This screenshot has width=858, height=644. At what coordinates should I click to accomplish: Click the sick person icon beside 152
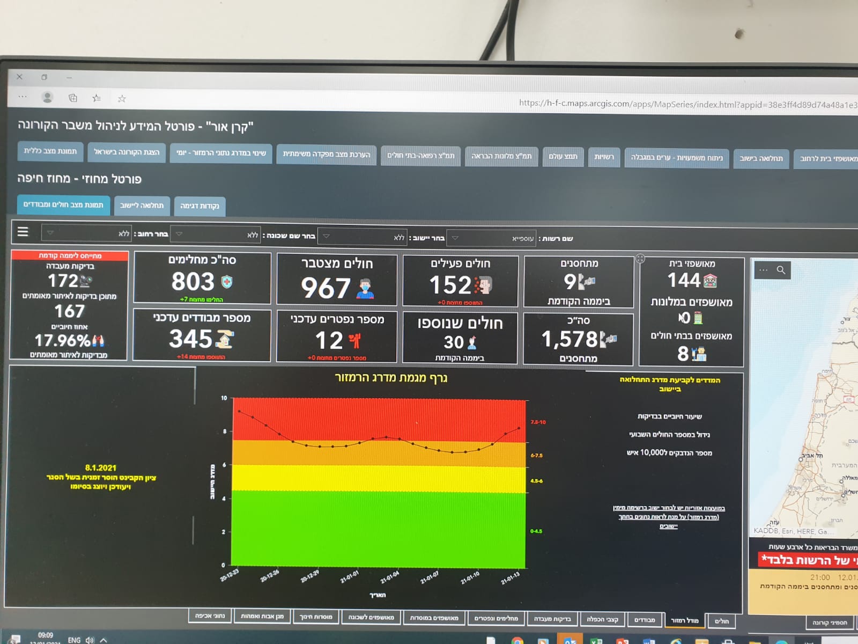click(x=483, y=285)
